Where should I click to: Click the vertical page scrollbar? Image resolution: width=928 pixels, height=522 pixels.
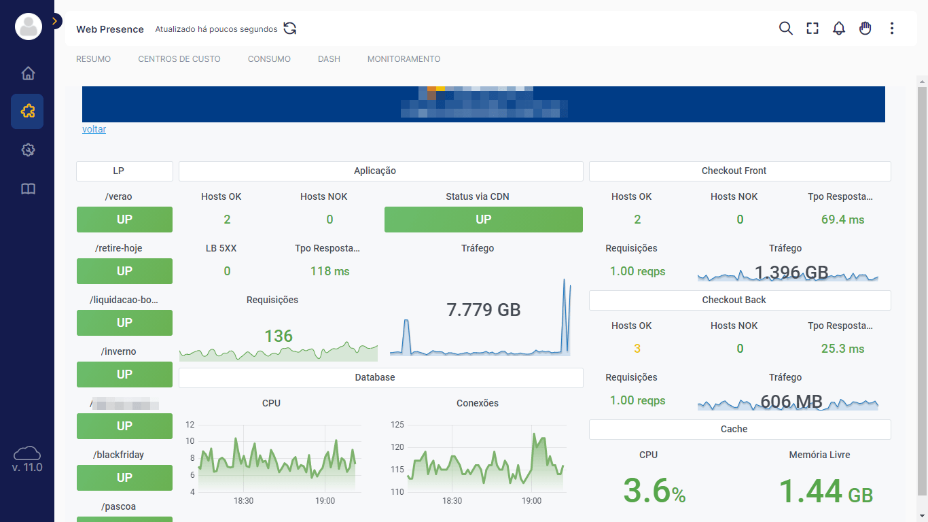click(x=922, y=292)
